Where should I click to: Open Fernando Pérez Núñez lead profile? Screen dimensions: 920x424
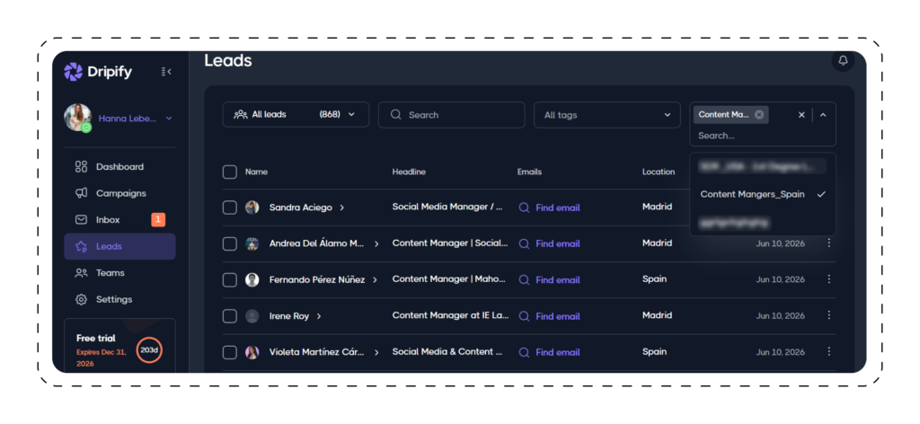[x=317, y=279]
